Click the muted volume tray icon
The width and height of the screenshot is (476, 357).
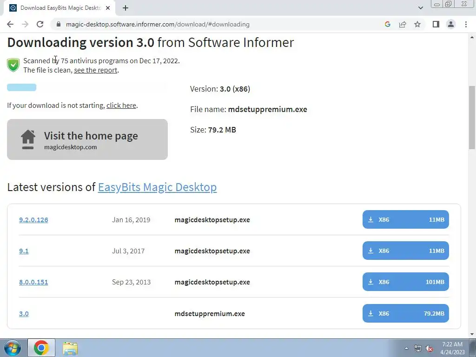click(429, 348)
